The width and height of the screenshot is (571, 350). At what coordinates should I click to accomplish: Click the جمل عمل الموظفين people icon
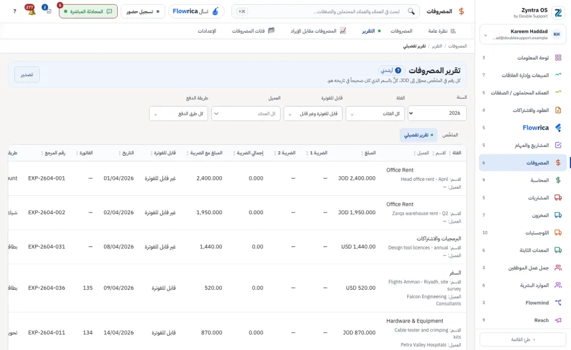coord(558,268)
